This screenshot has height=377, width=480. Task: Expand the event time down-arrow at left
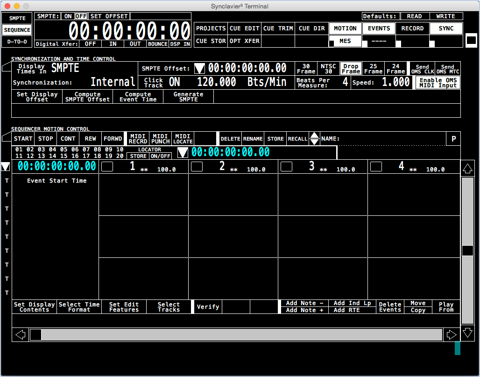[x=6, y=167]
